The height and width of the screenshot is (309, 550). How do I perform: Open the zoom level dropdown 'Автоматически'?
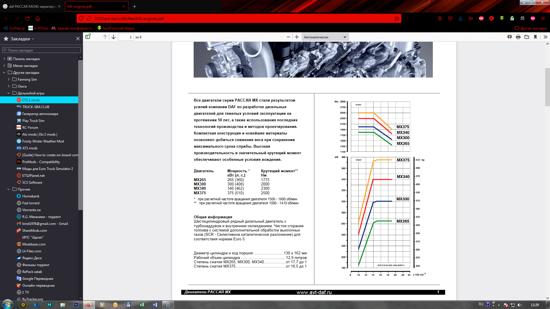point(325,37)
